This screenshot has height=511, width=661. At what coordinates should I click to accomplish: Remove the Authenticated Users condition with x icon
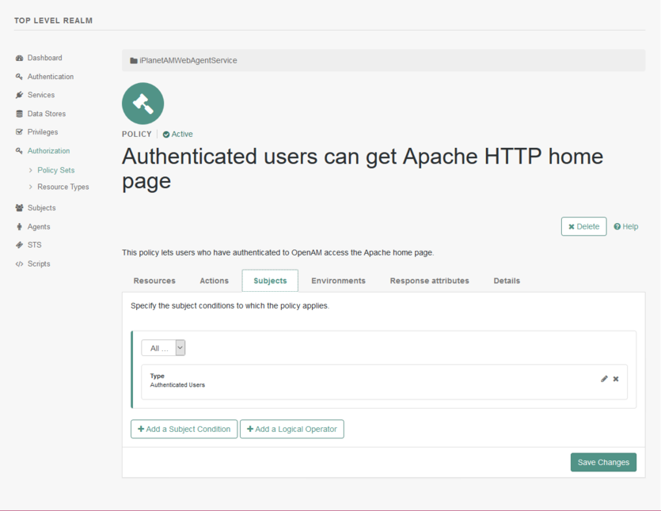616,379
